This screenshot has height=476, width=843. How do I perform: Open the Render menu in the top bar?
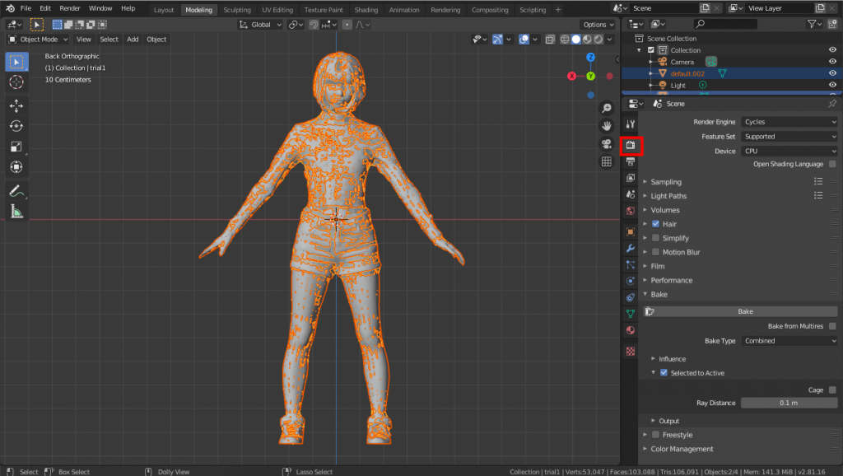click(69, 8)
